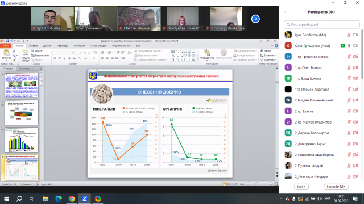
Task: Open Microsoft Edge in the taskbar
Action: [x=59, y=198]
